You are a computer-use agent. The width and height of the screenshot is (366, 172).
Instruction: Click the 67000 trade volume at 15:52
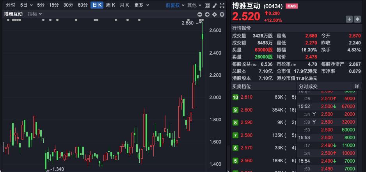pos(348,106)
